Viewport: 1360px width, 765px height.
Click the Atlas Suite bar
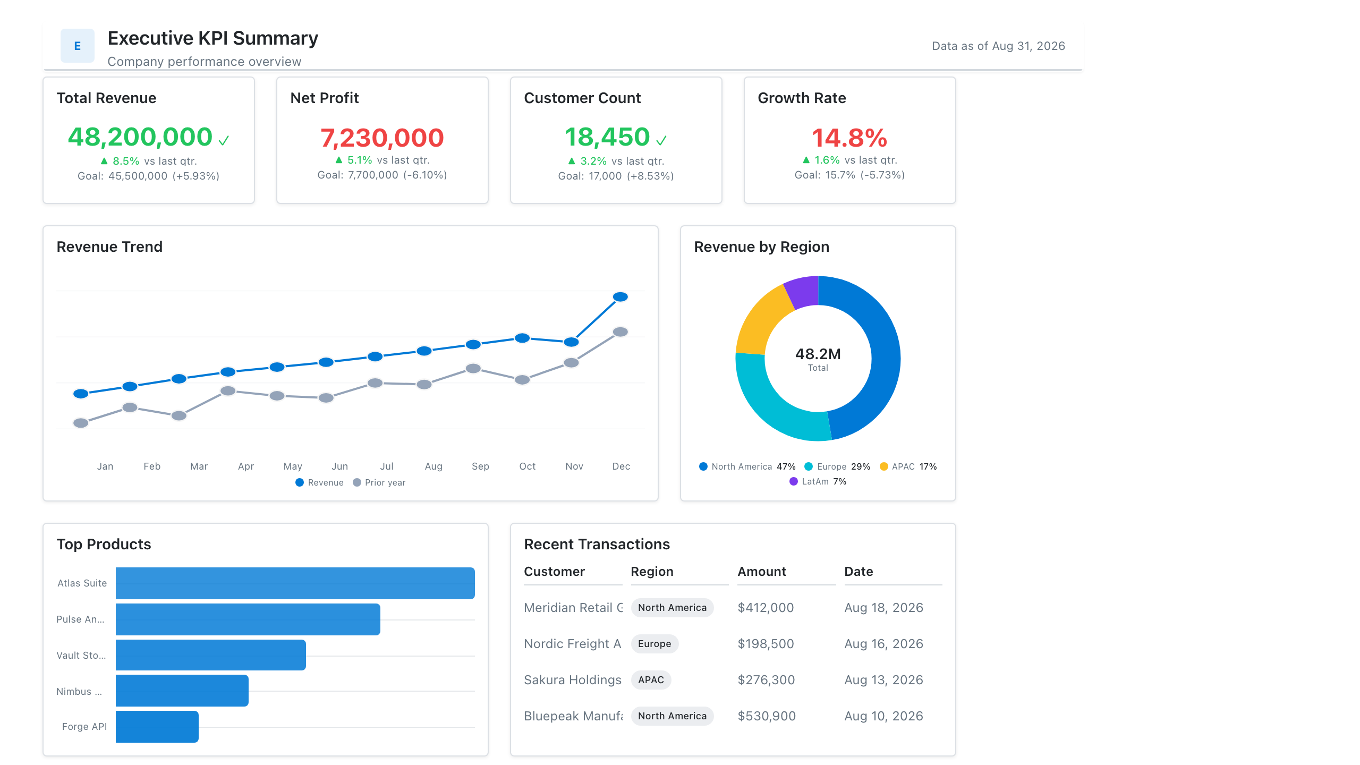point(295,583)
